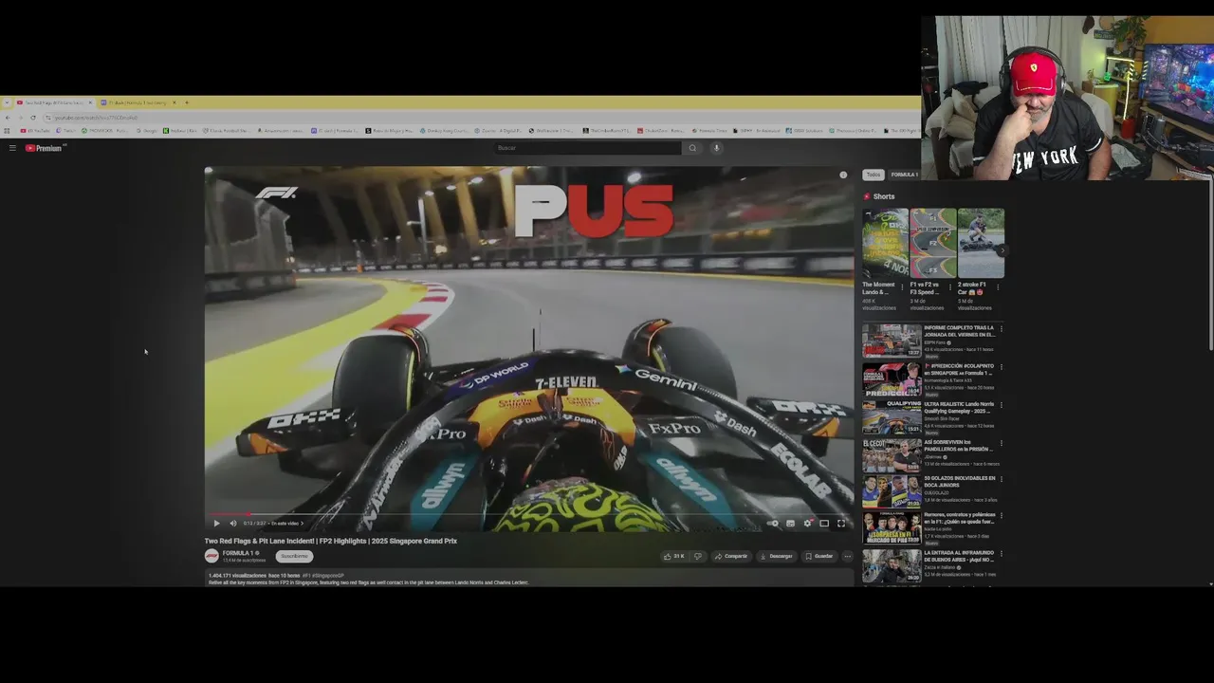
Task: Open 'The Moment Lando' short
Action: 885,243
